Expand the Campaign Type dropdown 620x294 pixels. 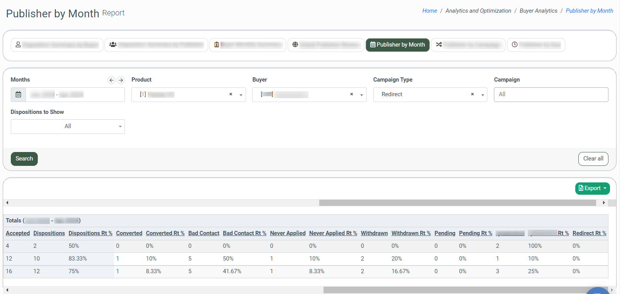(x=482, y=95)
